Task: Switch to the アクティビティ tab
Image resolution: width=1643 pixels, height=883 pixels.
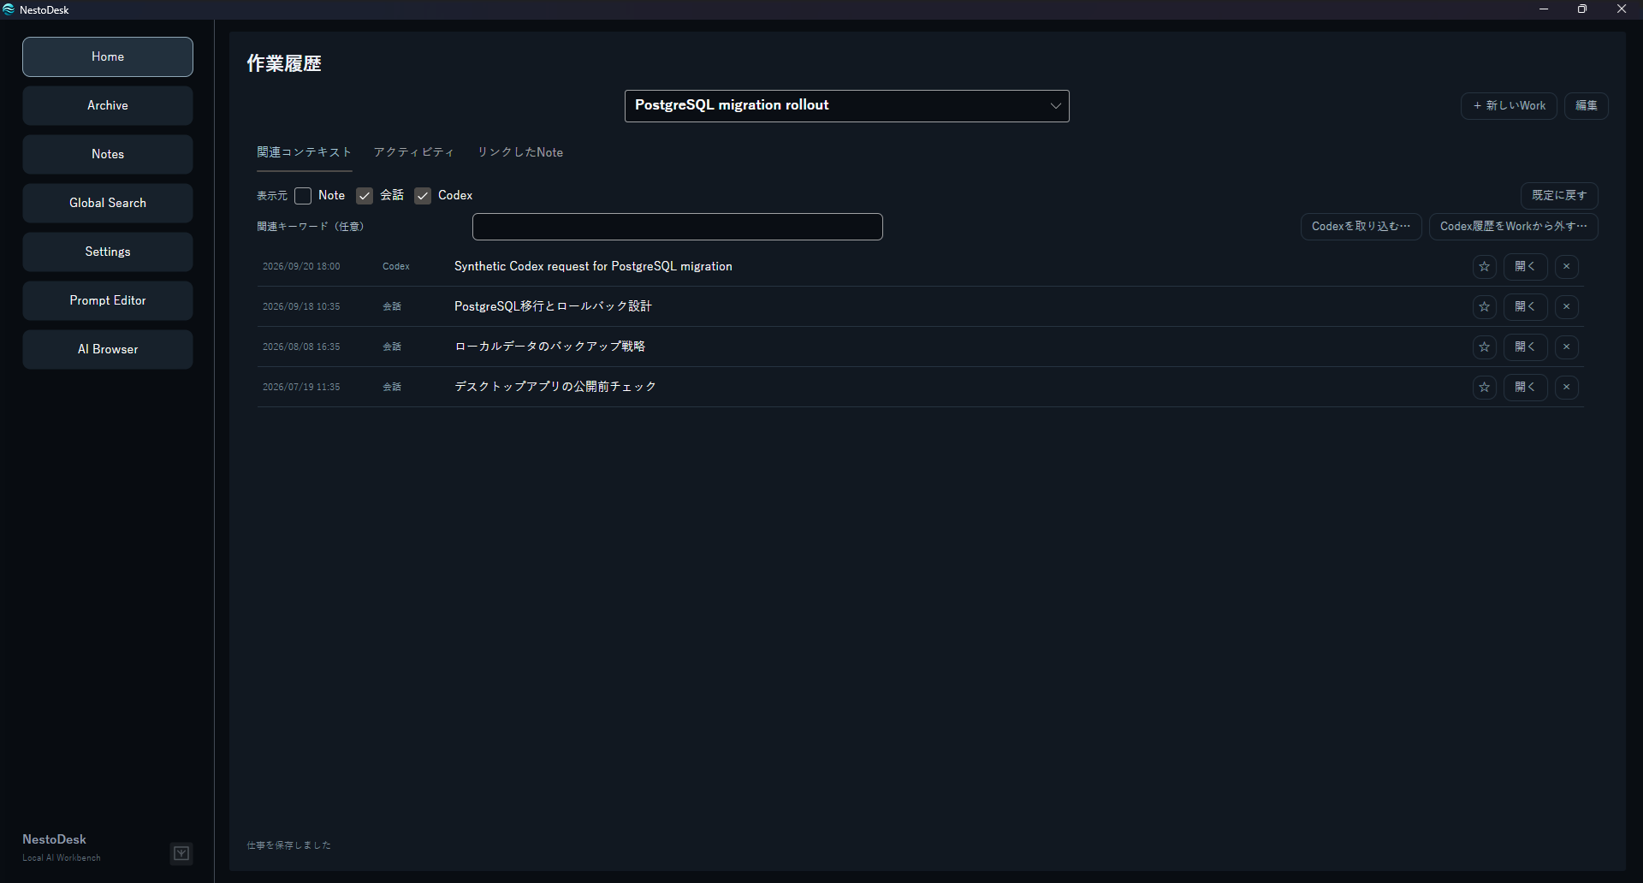Action: coord(414,152)
